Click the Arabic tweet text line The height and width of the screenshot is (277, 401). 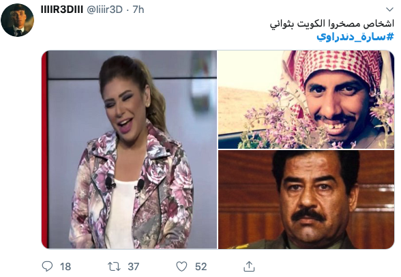(x=331, y=24)
